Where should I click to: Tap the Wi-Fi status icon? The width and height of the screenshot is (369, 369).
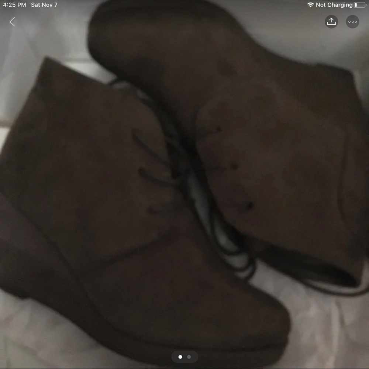tap(310, 5)
